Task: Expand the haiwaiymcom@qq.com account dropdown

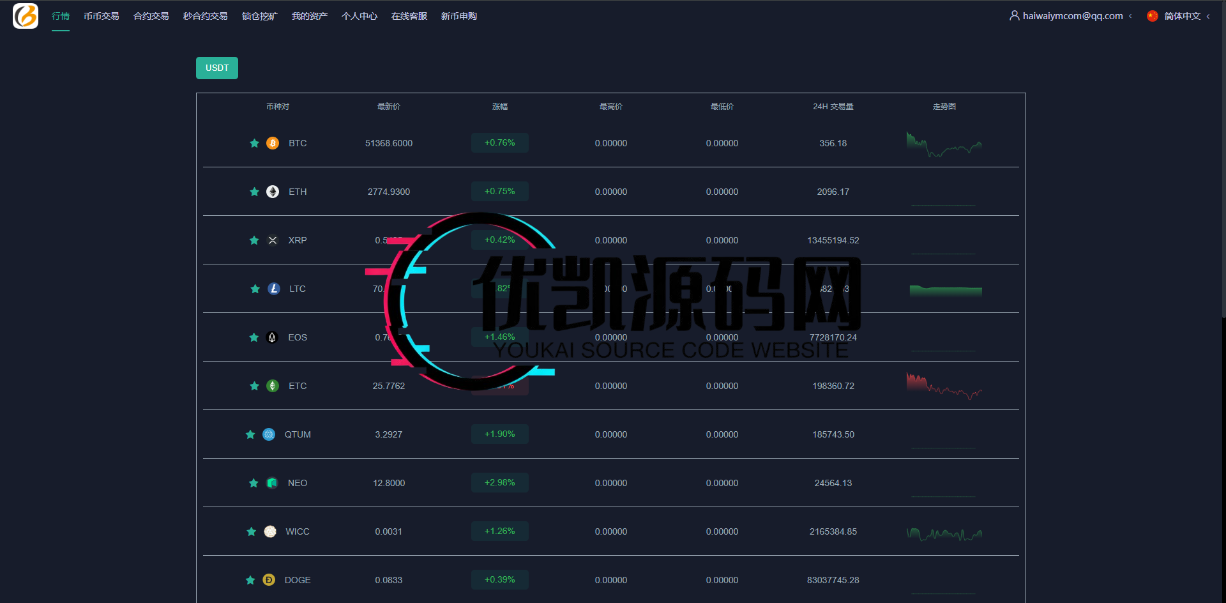Action: coord(1073,16)
